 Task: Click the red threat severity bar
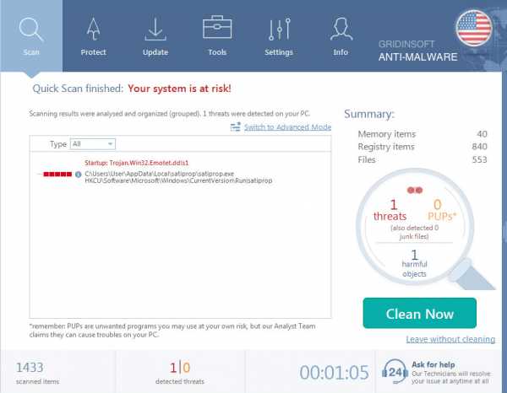coord(57,175)
